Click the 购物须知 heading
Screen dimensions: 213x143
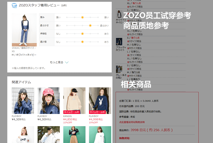[125, 138]
